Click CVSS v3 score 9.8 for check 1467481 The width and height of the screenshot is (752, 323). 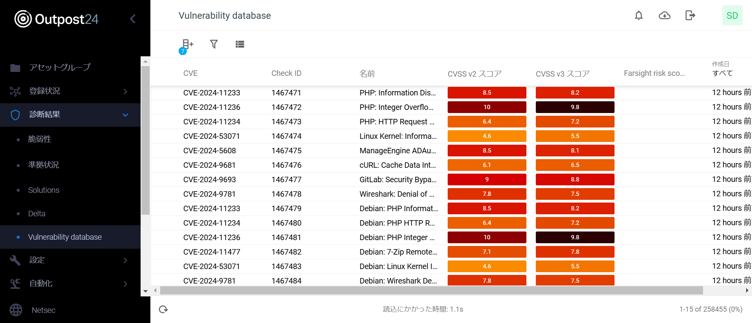575,237
